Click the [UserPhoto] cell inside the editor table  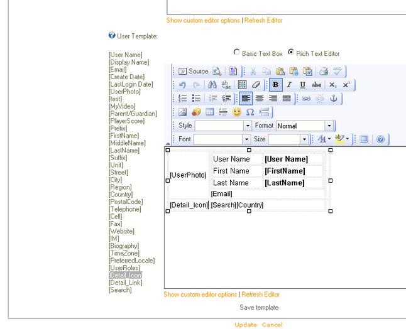click(189, 175)
